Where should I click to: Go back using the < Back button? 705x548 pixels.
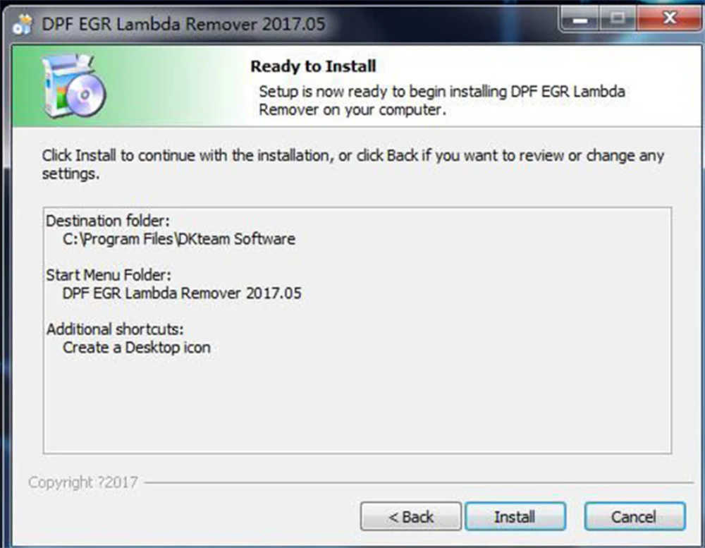point(410,516)
